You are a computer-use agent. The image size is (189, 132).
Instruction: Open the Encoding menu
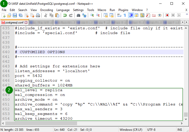[47, 10]
